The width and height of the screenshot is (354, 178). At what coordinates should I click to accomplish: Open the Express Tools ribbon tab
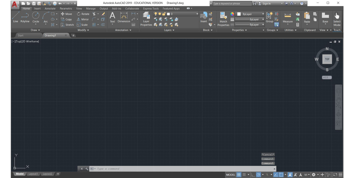151,8
